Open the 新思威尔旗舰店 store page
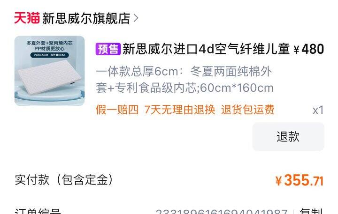 point(86,18)
